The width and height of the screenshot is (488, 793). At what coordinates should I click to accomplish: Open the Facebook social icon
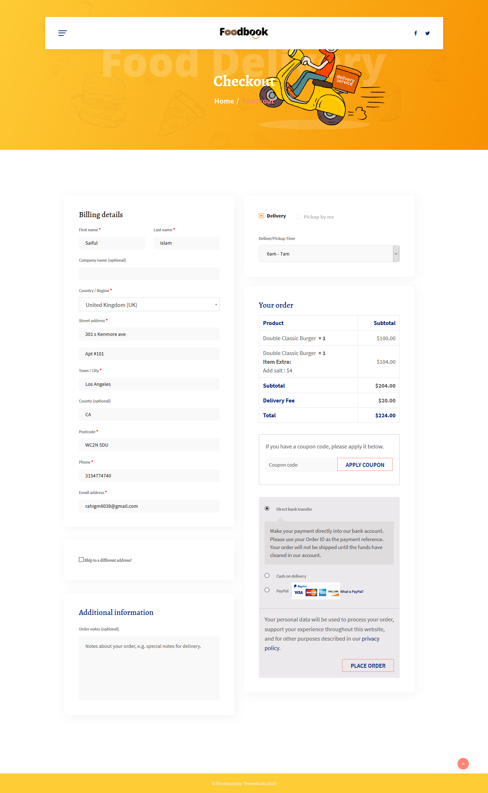click(416, 33)
